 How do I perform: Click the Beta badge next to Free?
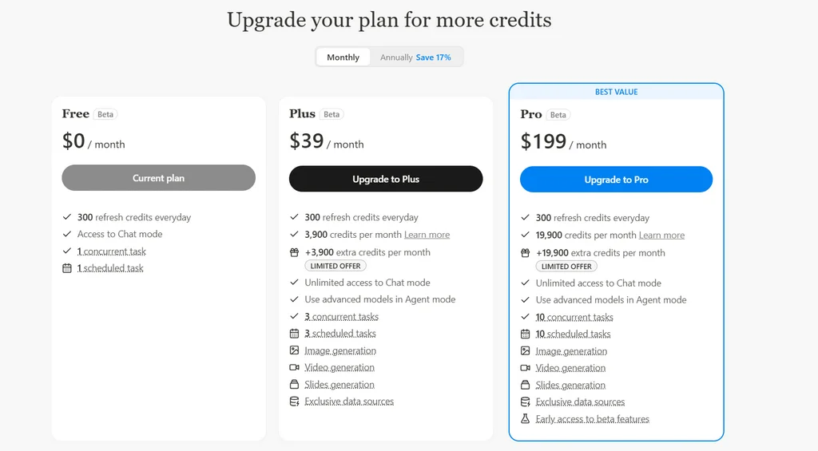point(105,114)
